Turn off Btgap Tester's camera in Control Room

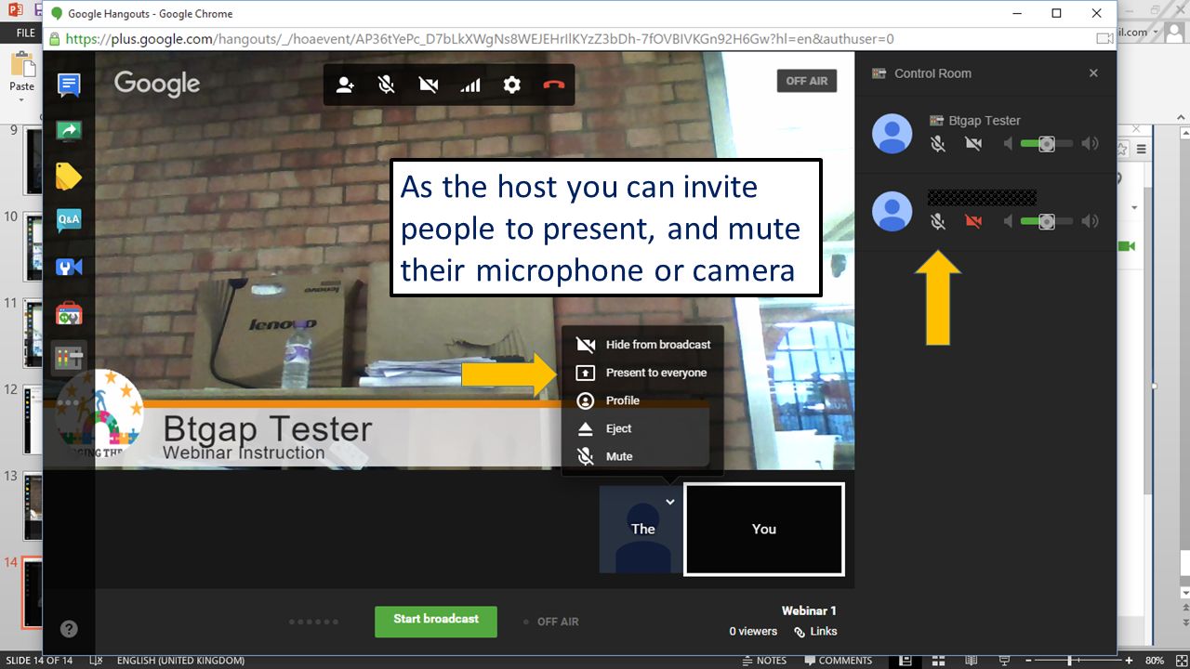(973, 143)
